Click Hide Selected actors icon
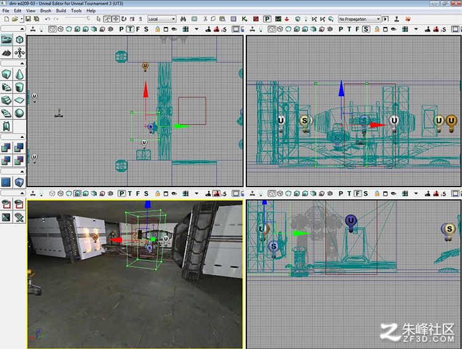 click(x=20, y=204)
